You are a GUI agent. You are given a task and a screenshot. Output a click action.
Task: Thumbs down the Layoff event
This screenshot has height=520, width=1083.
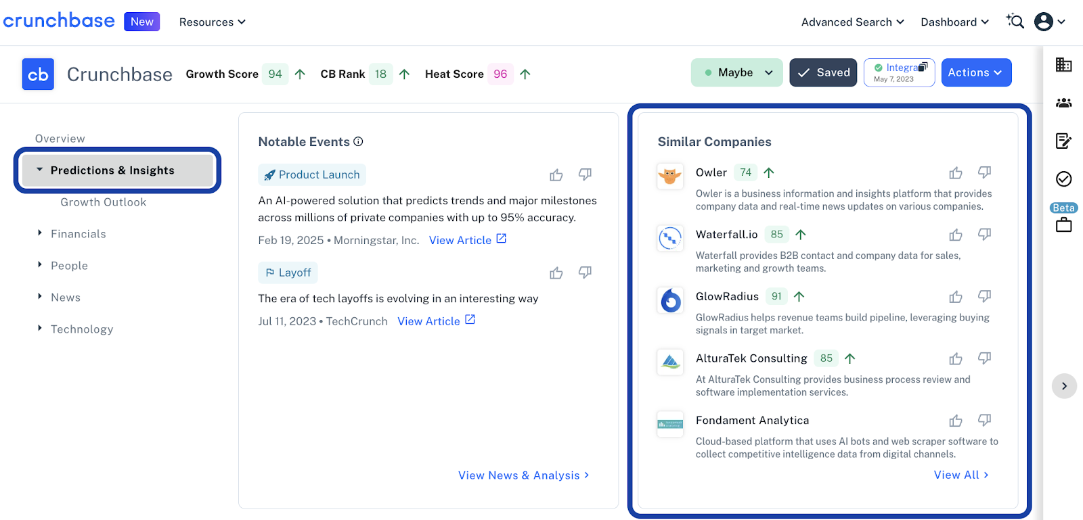(585, 273)
